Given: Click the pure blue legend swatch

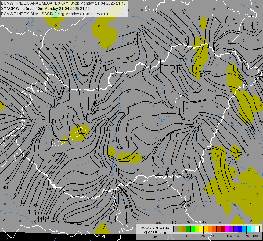Looking at the screenshot, I should [240, 229].
